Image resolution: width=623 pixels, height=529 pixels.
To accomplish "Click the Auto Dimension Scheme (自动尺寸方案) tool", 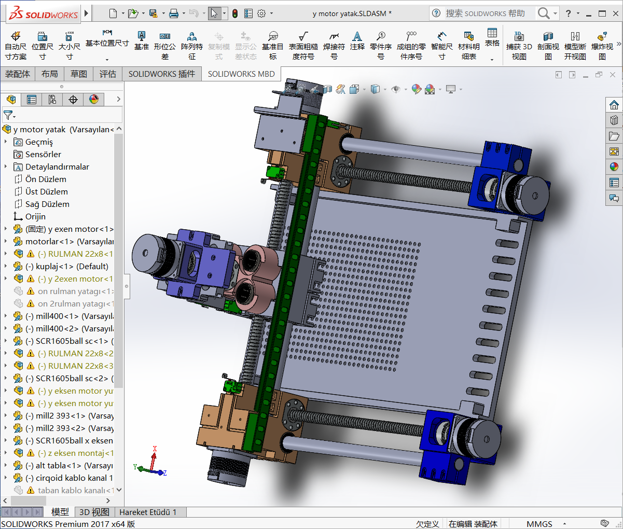I will pos(16,46).
